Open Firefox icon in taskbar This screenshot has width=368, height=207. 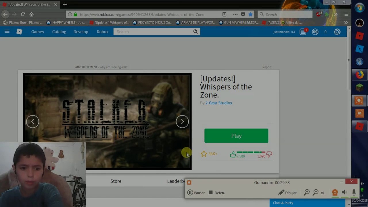[x=359, y=75]
